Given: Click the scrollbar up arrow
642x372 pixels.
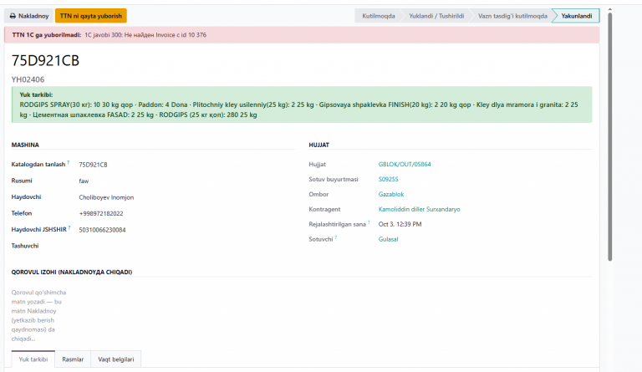Looking at the screenshot, I should point(609,9).
